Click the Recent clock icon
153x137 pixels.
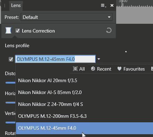(x=93, y=69)
